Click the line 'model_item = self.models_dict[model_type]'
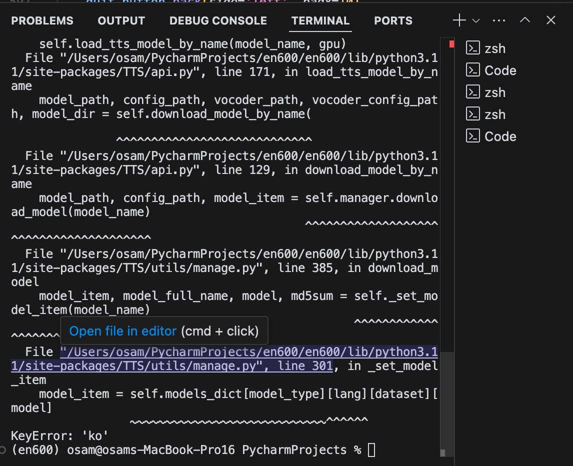573x466 pixels. point(182,393)
